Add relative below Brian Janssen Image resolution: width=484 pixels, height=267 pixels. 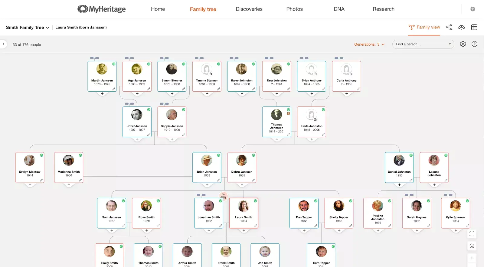[207, 185]
